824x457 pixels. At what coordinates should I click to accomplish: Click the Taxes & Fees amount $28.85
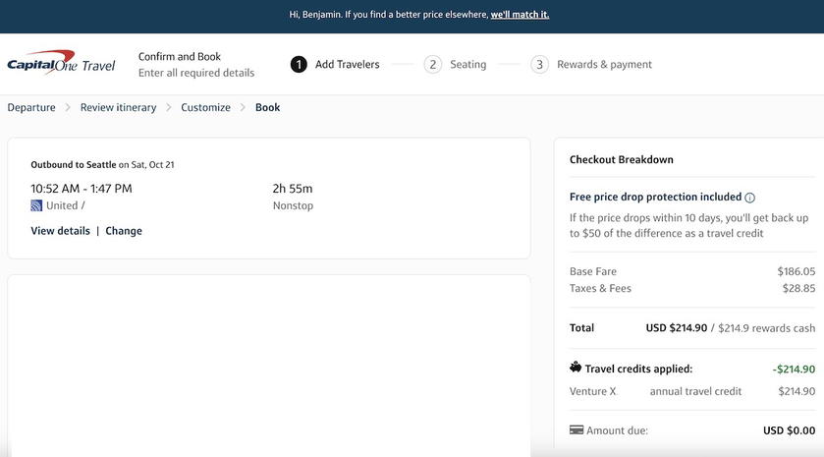pyautogui.click(x=798, y=288)
